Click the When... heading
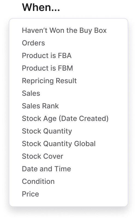Viewport: 137px width, 220px height. (41, 7)
